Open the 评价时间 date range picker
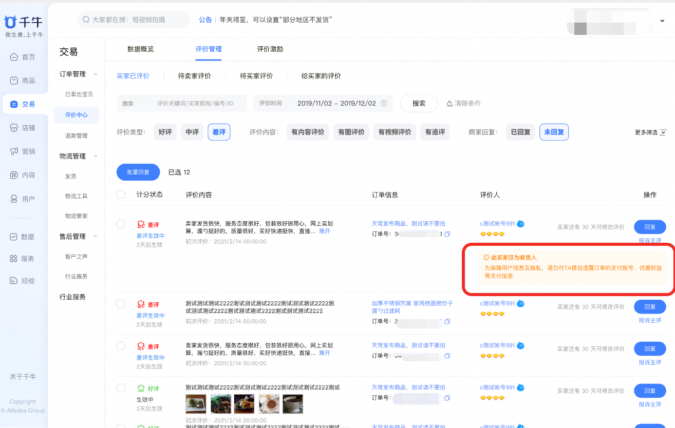675x428 pixels. 324,103
